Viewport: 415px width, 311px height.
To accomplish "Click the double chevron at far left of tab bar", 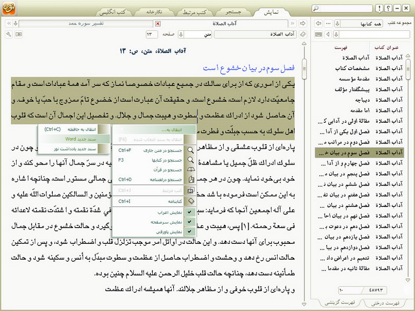I will point(9,24).
